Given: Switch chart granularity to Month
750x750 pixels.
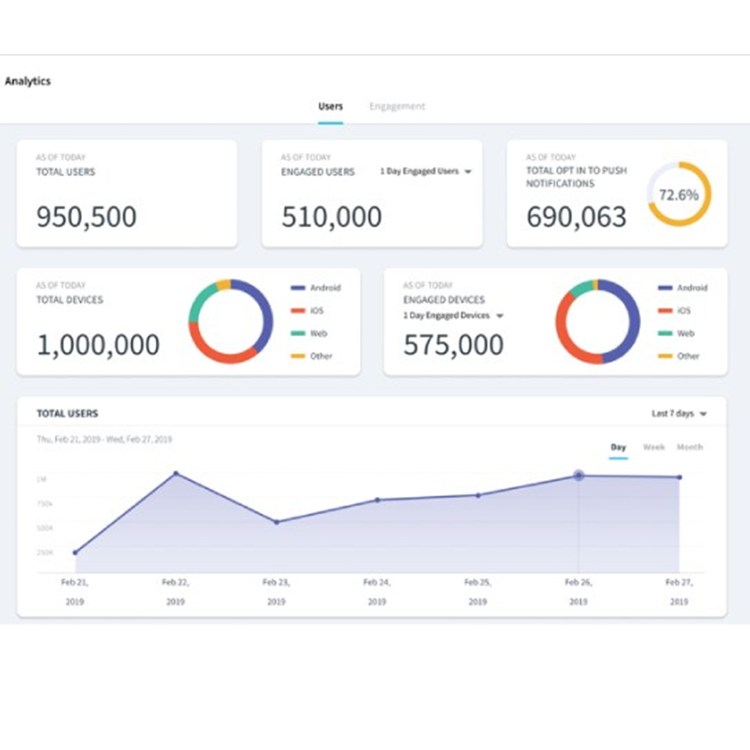Looking at the screenshot, I should (691, 447).
